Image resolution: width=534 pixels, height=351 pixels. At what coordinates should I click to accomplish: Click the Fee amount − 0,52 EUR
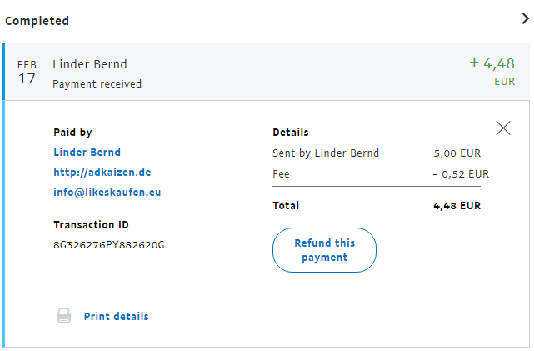click(x=461, y=174)
